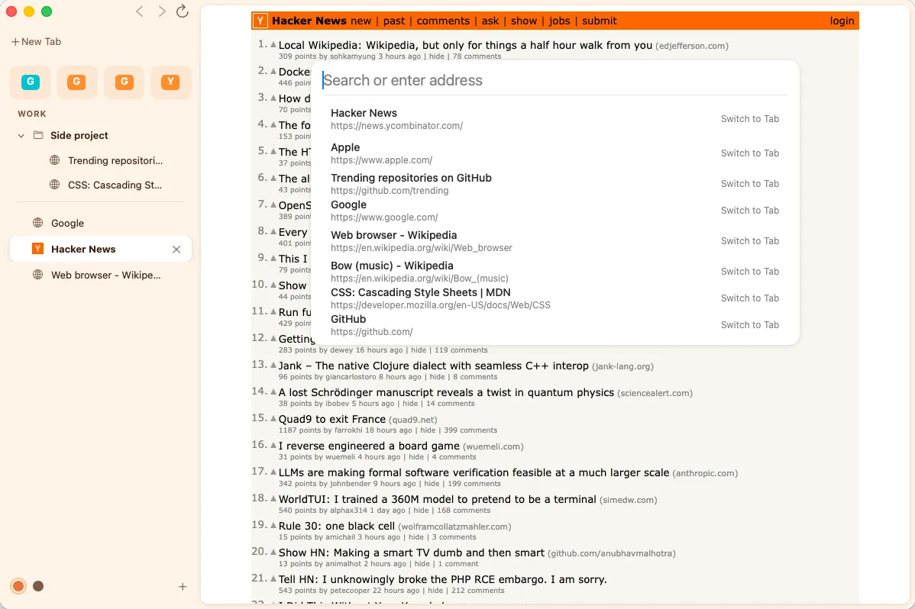The height and width of the screenshot is (609, 915).
Task: Click the Side project folder icon
Action: (x=38, y=135)
